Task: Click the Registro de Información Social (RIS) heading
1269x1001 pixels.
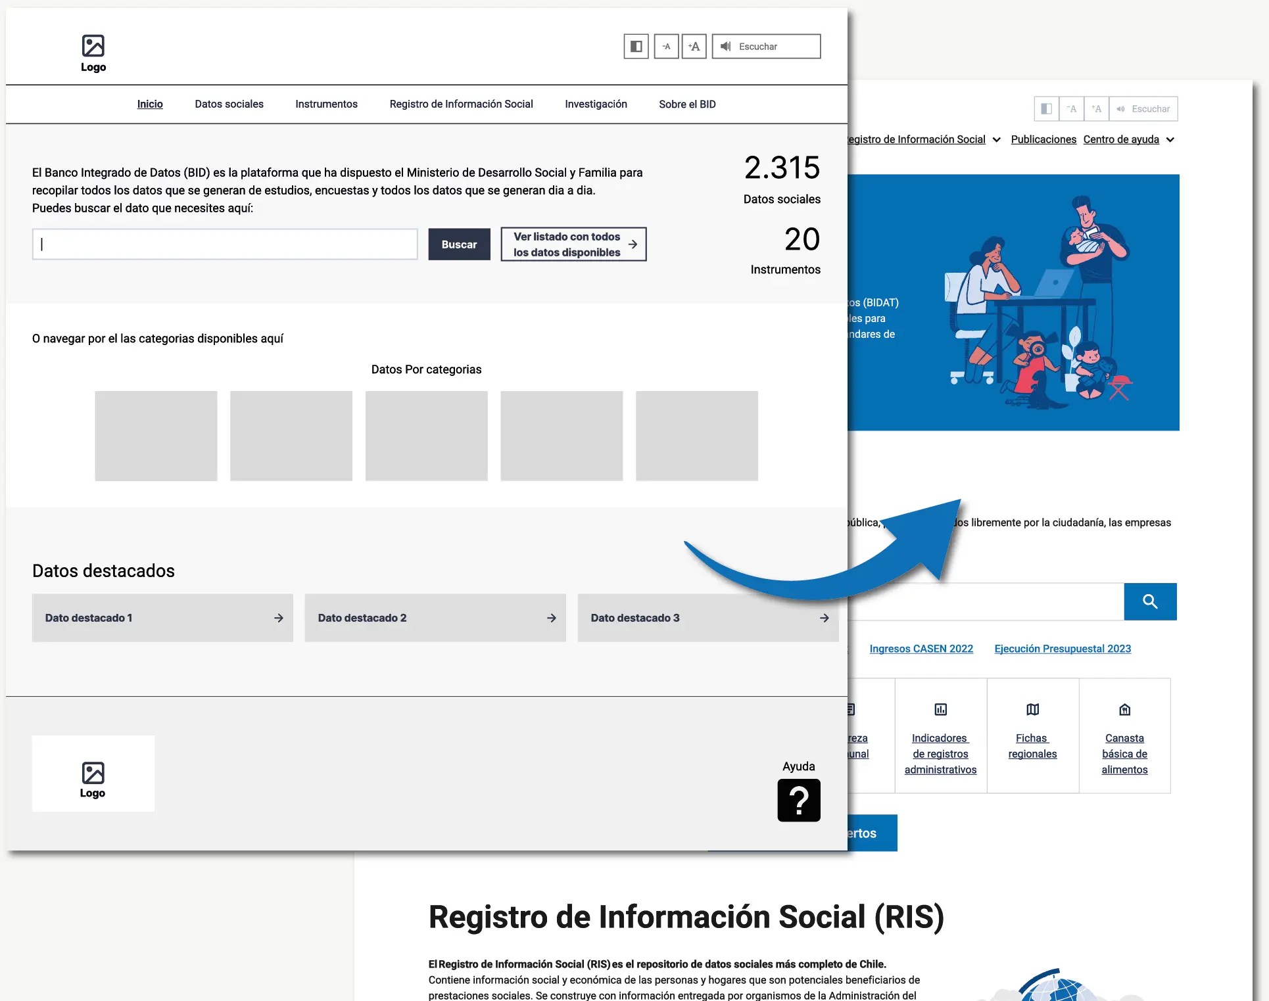Action: [686, 916]
